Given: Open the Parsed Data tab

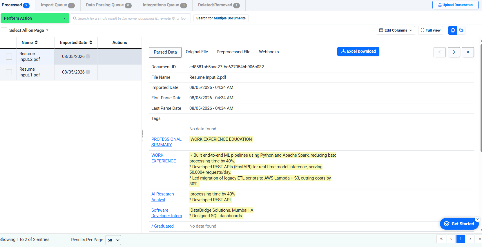Looking at the screenshot, I should pyautogui.click(x=165, y=52).
